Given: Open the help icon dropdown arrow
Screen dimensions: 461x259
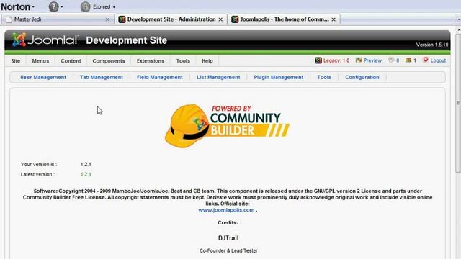Looking at the screenshot, I should coord(61,6).
